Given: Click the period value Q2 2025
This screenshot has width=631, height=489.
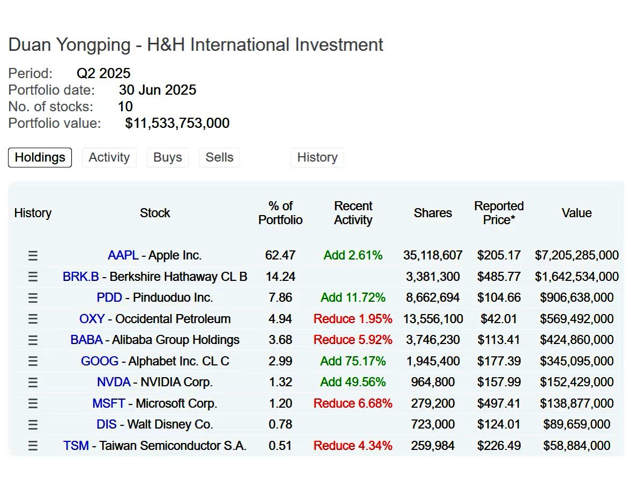Looking at the screenshot, I should 103,73.
